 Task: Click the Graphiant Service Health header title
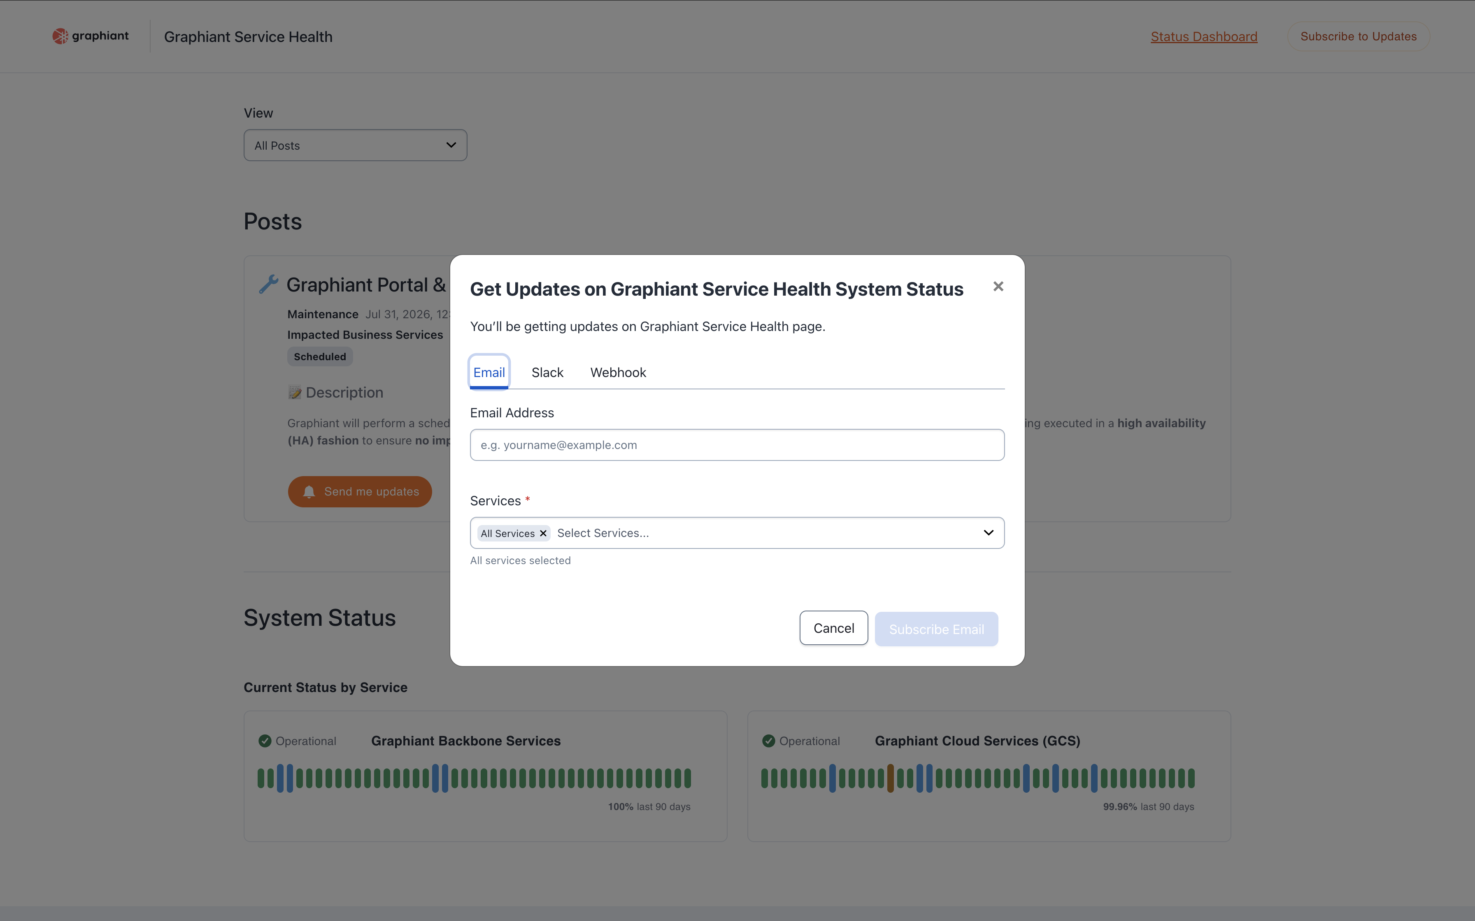(248, 37)
